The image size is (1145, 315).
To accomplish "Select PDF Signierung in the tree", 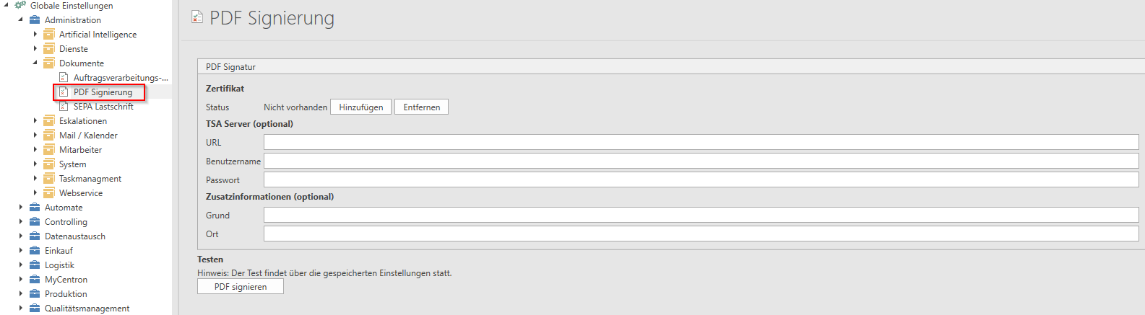I will (103, 92).
